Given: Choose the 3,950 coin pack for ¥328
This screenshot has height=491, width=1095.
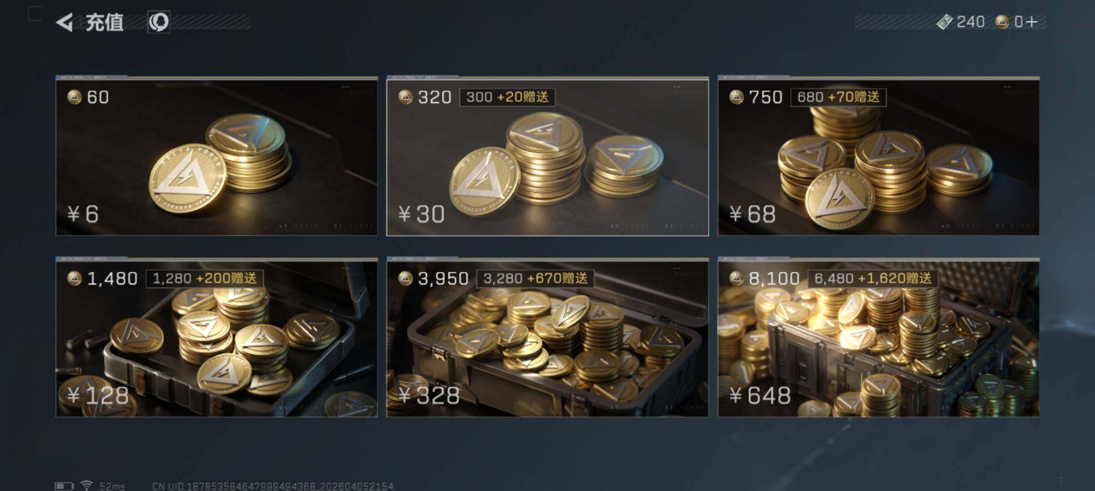Looking at the screenshot, I should click(547, 337).
